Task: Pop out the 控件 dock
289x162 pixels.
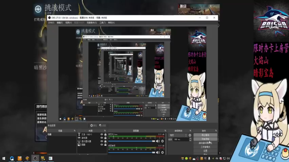Action: tap(216, 131)
